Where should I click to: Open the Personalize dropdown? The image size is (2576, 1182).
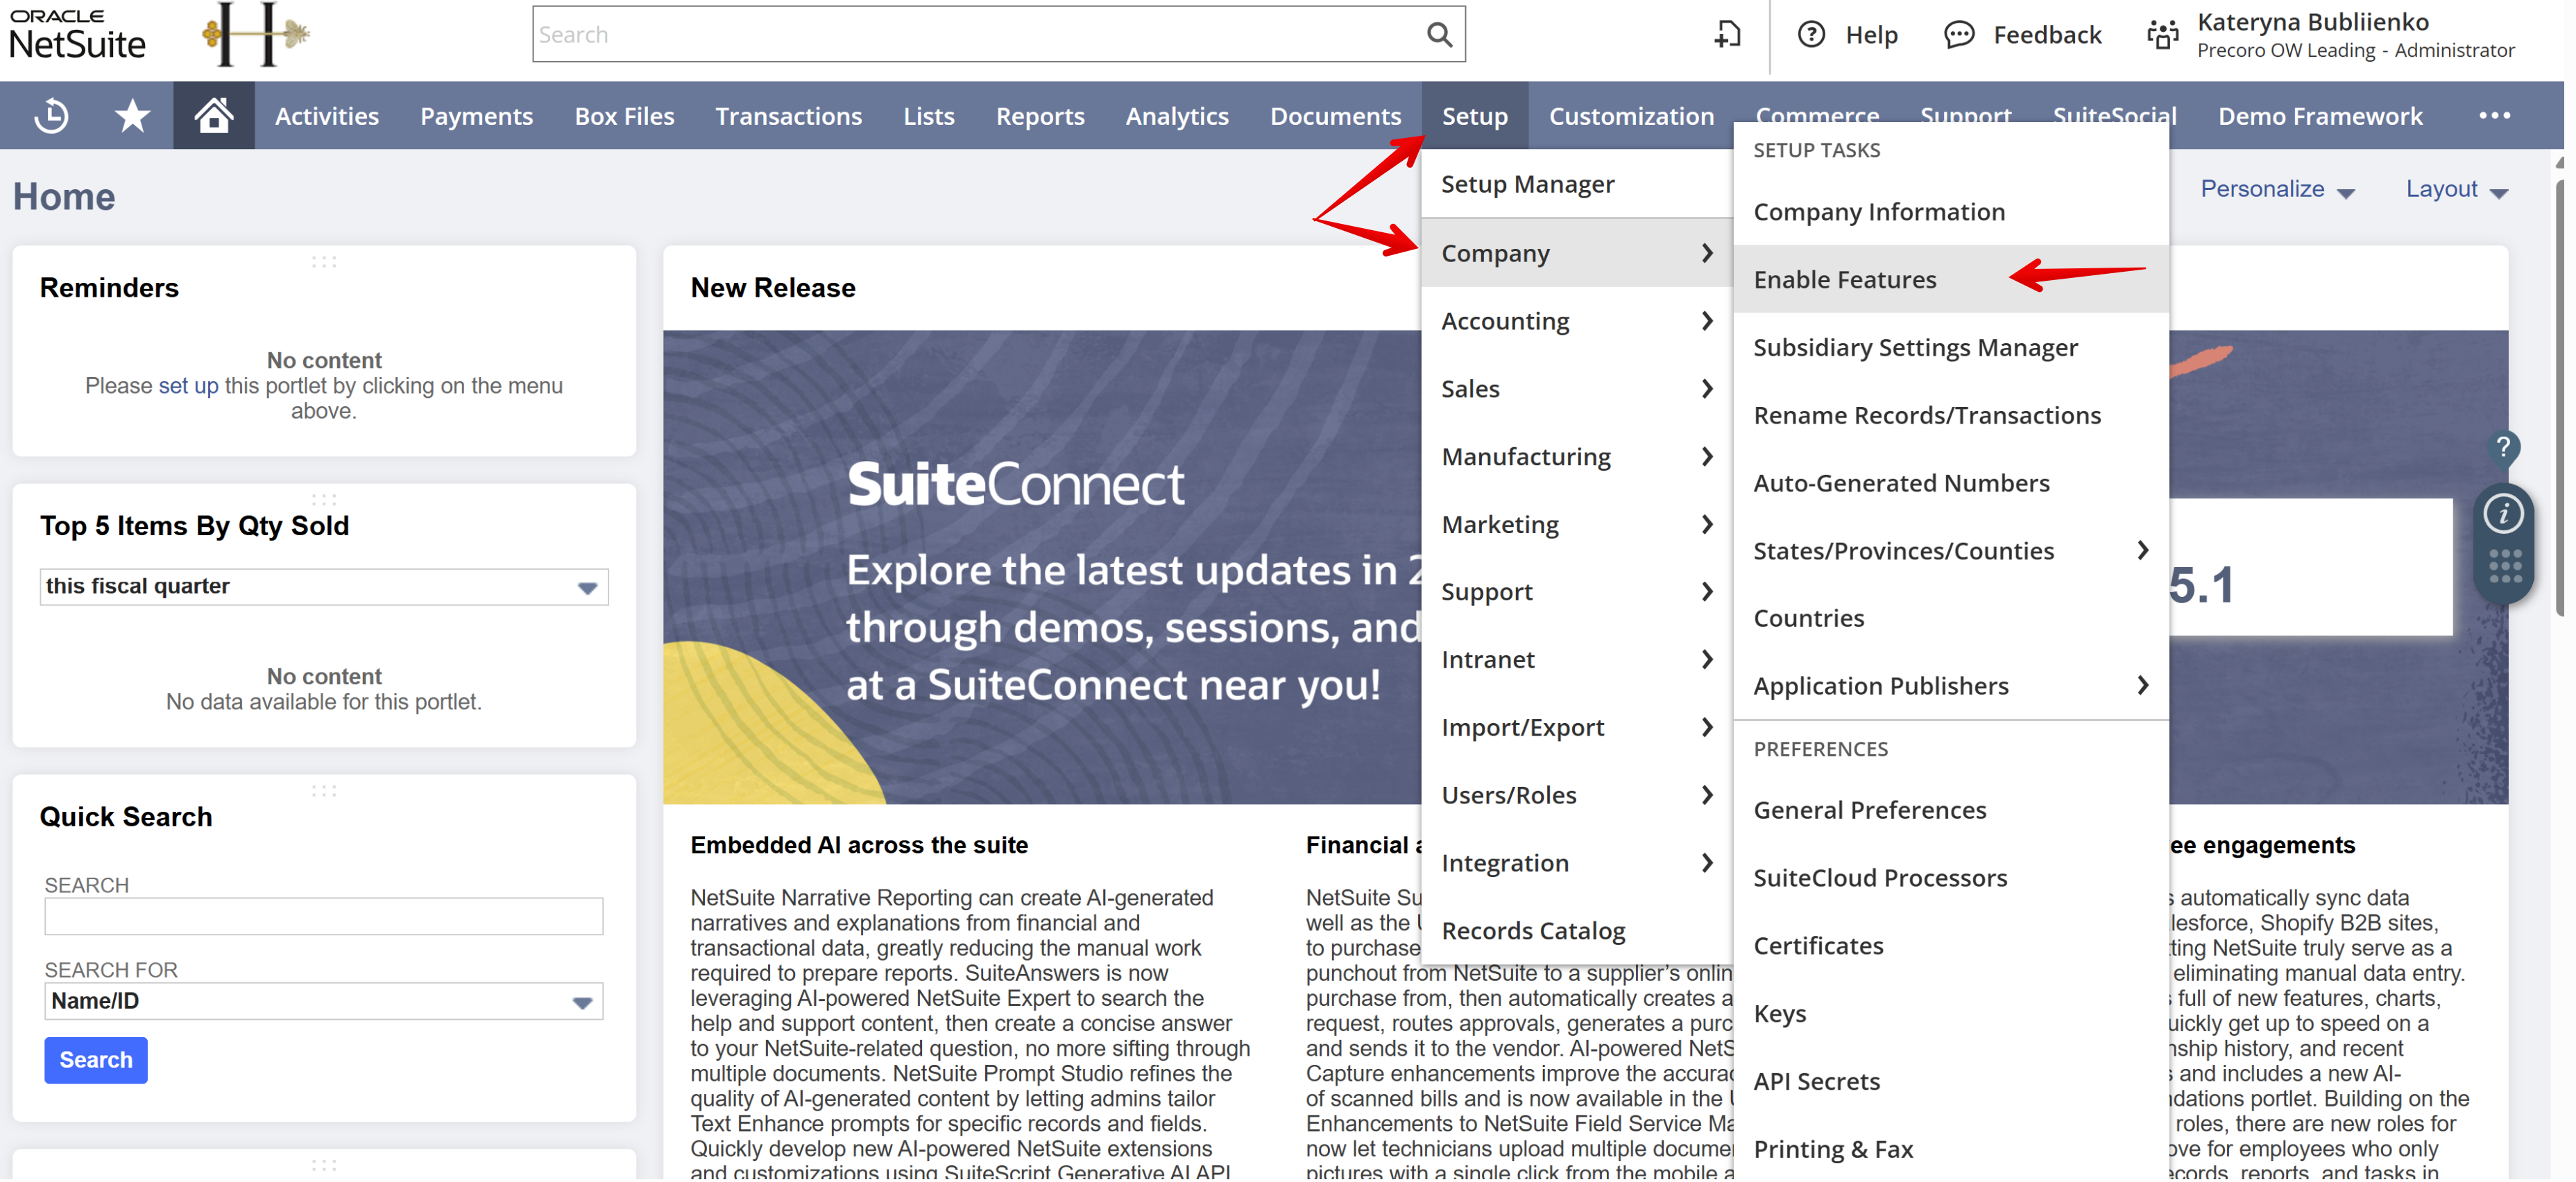pos(2277,189)
